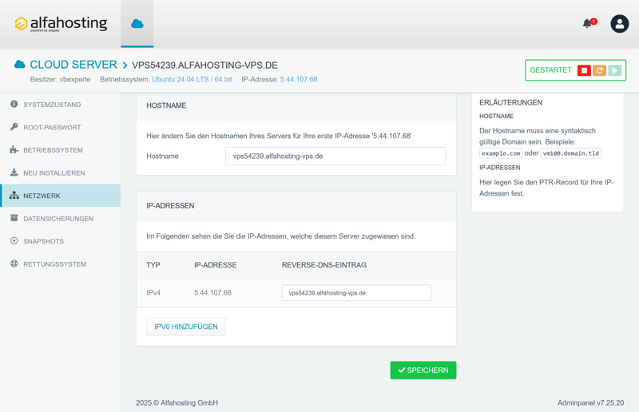Click the Systemzustand info icon
Screen dimensions: 639x412
14,104
